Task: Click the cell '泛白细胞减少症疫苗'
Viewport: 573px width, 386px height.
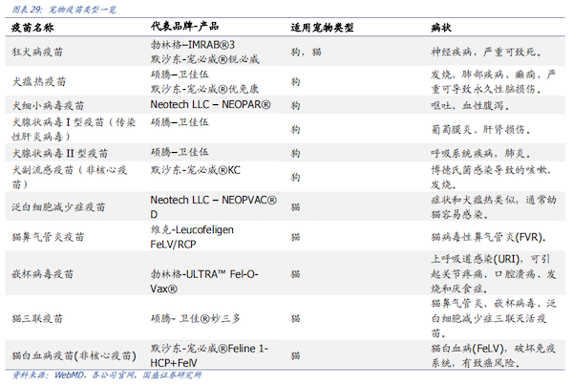Action: (x=58, y=207)
